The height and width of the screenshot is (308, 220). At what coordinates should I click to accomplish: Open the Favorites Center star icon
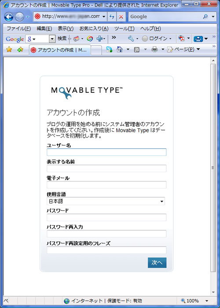tap(9, 50)
